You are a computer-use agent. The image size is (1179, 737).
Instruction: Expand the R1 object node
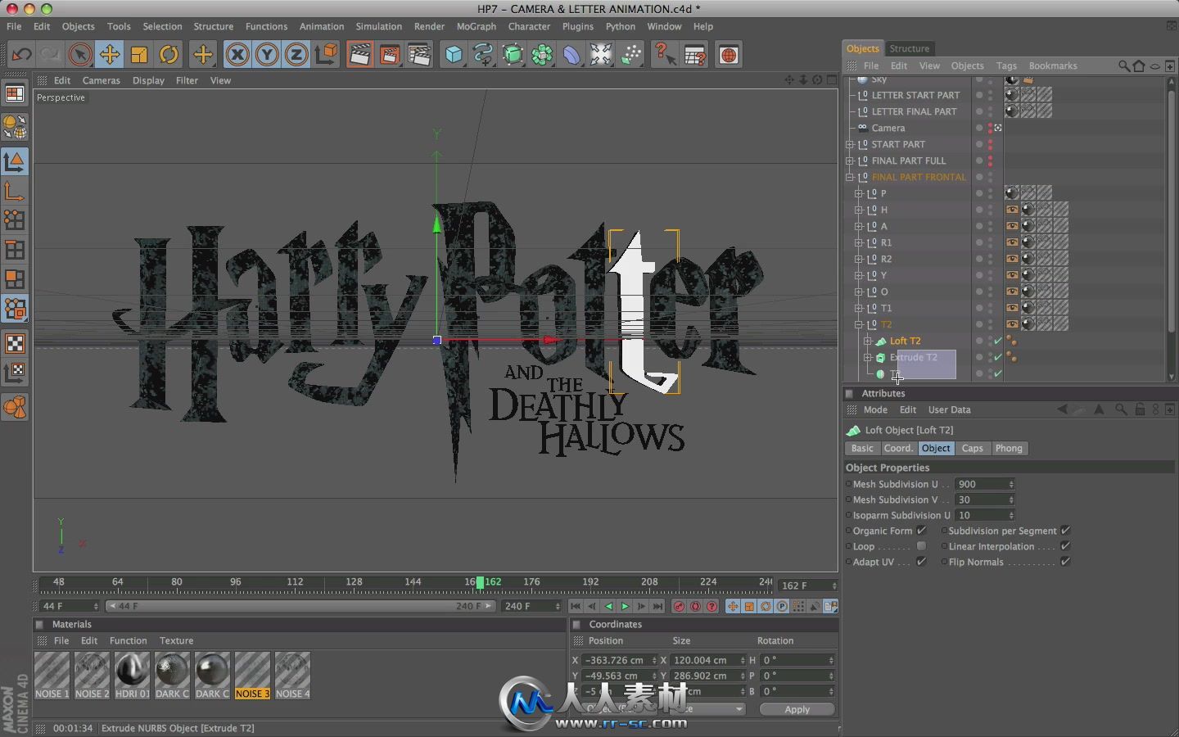(858, 242)
